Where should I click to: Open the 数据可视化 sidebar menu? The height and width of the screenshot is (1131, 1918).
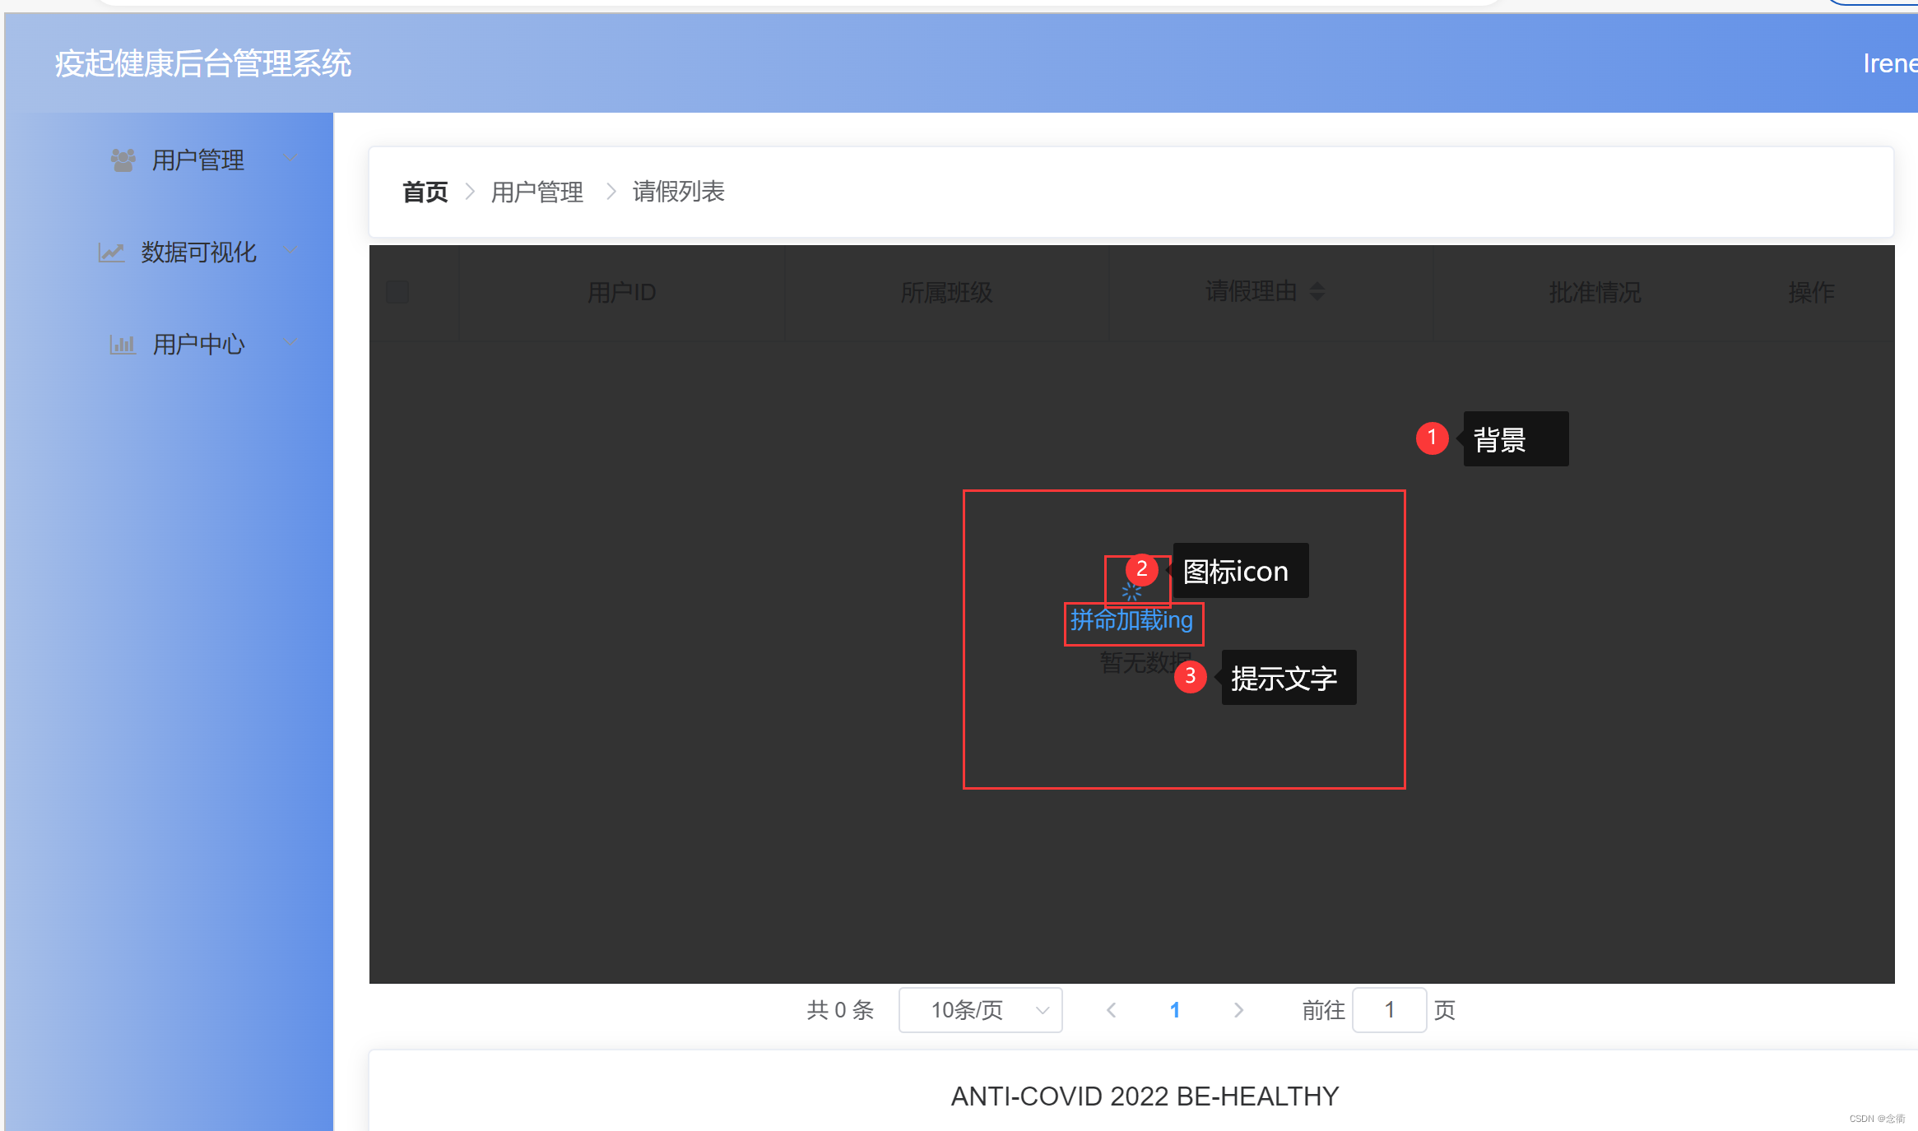(x=198, y=252)
